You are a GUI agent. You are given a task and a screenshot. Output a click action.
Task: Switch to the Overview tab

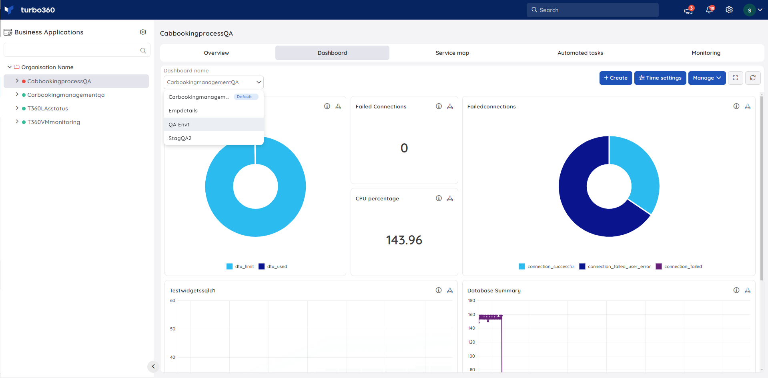(217, 53)
